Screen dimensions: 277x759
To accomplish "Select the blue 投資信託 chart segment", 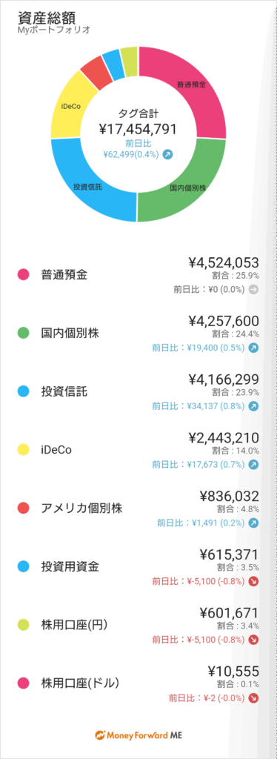I will [x=87, y=186].
